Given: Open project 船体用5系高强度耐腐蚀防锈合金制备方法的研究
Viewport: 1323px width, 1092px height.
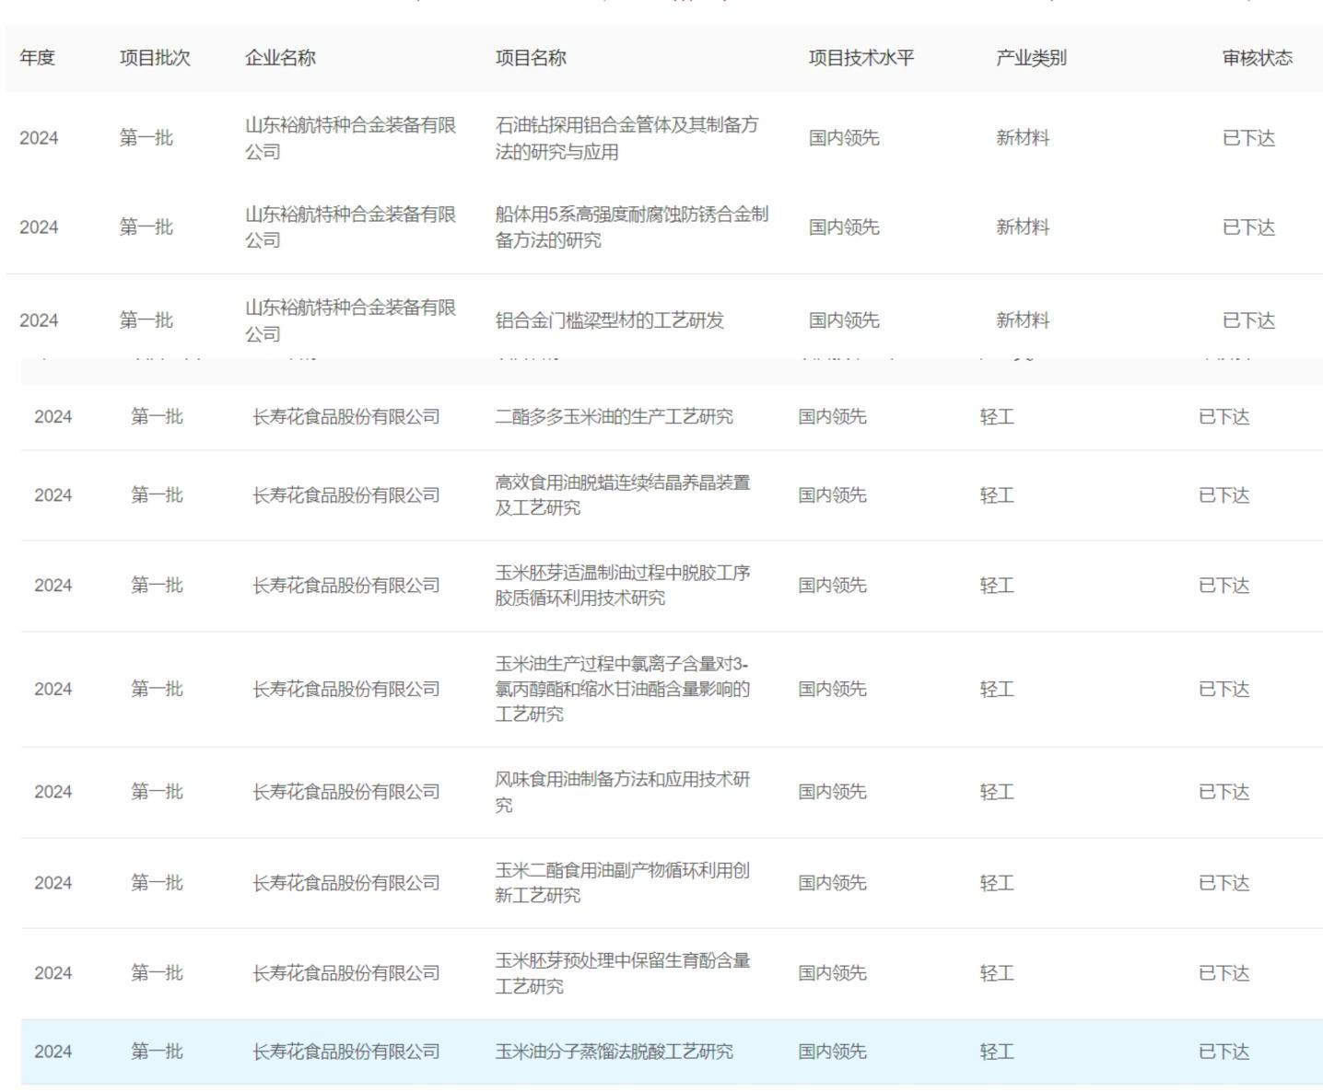Looking at the screenshot, I should click(x=631, y=227).
